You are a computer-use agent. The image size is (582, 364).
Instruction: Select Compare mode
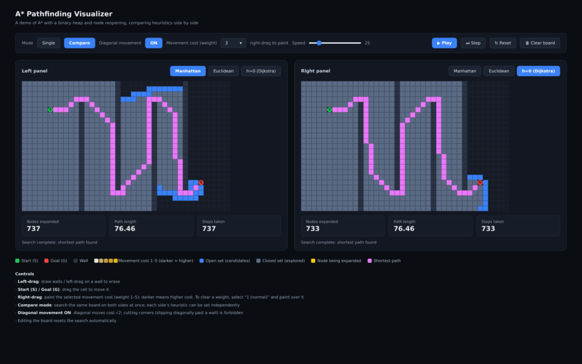(x=80, y=43)
